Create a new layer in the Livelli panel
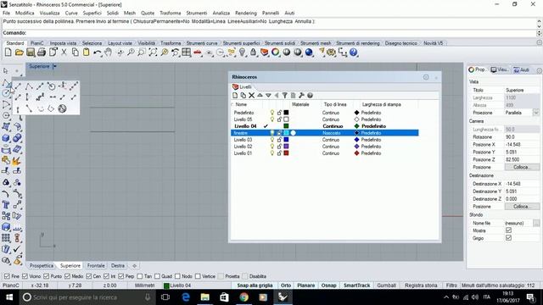 [x=235, y=96]
